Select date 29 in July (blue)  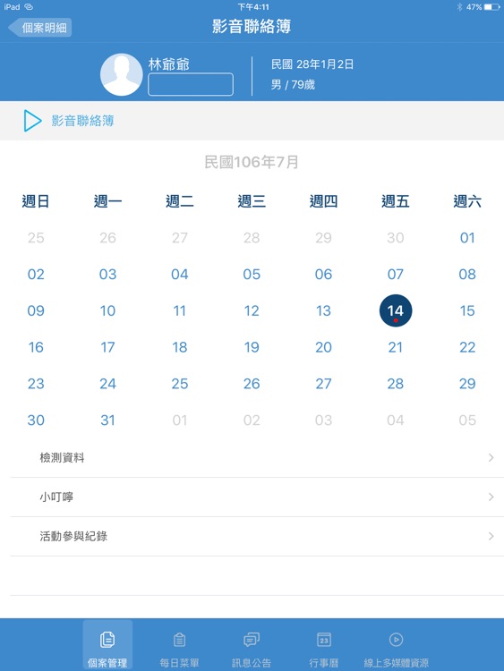[467, 384]
